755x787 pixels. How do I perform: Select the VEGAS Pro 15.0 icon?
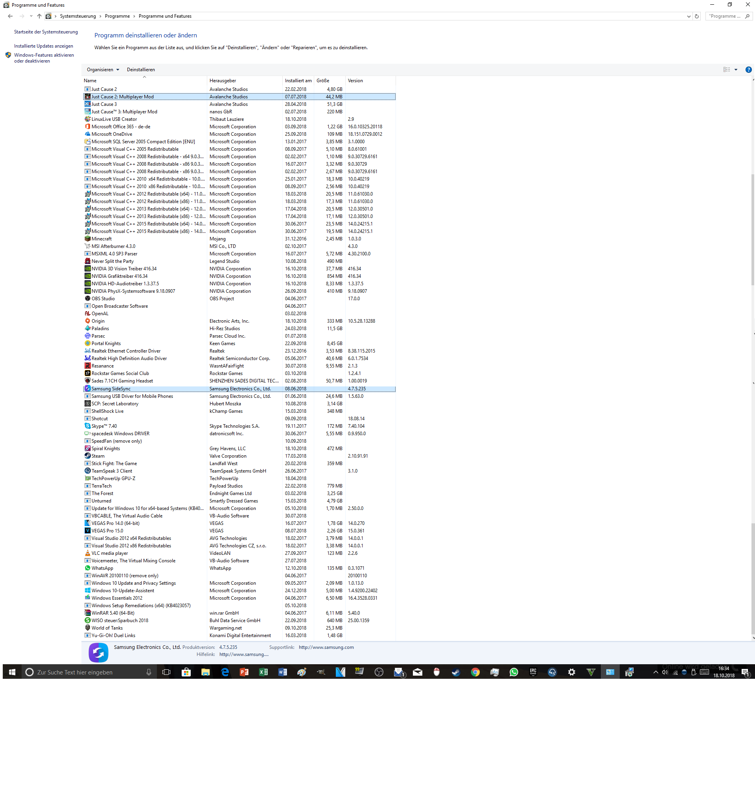tap(87, 531)
